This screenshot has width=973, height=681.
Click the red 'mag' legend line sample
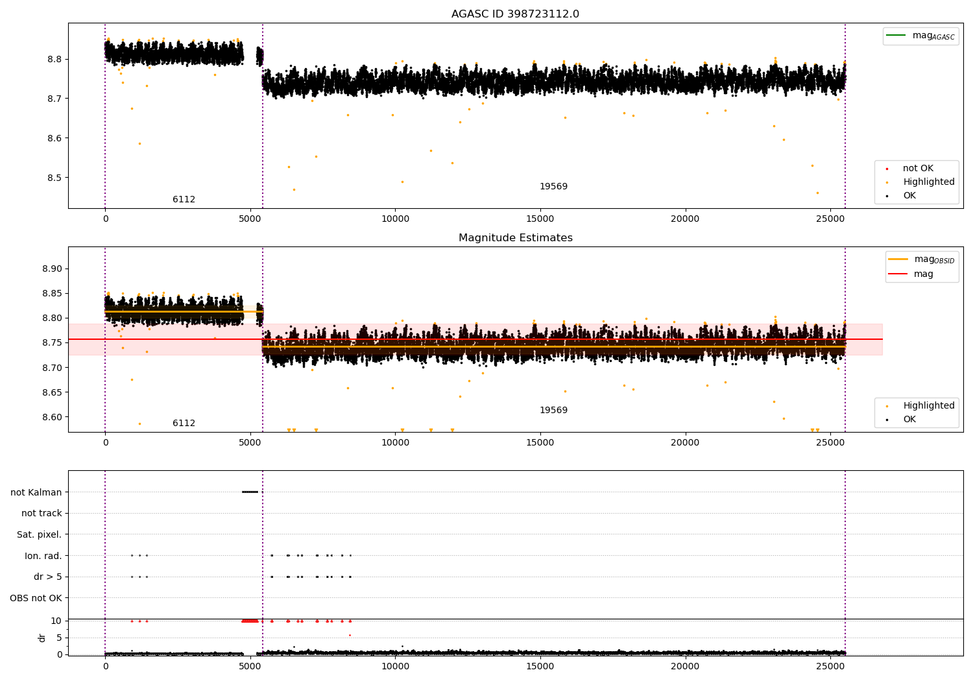(x=898, y=274)
